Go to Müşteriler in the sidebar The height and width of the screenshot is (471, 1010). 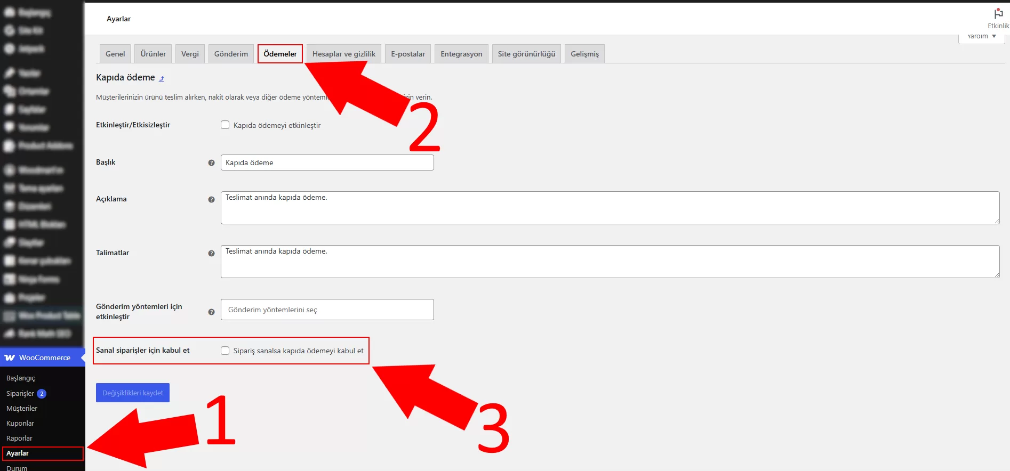click(22, 409)
